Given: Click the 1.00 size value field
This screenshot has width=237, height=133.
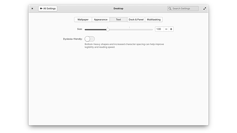Looking at the screenshot, I should pyautogui.click(x=159, y=29).
